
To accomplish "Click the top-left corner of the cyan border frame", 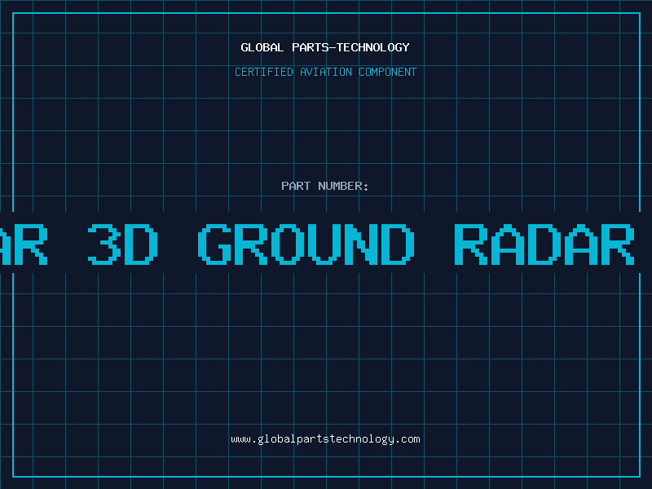I will coord(13,13).
